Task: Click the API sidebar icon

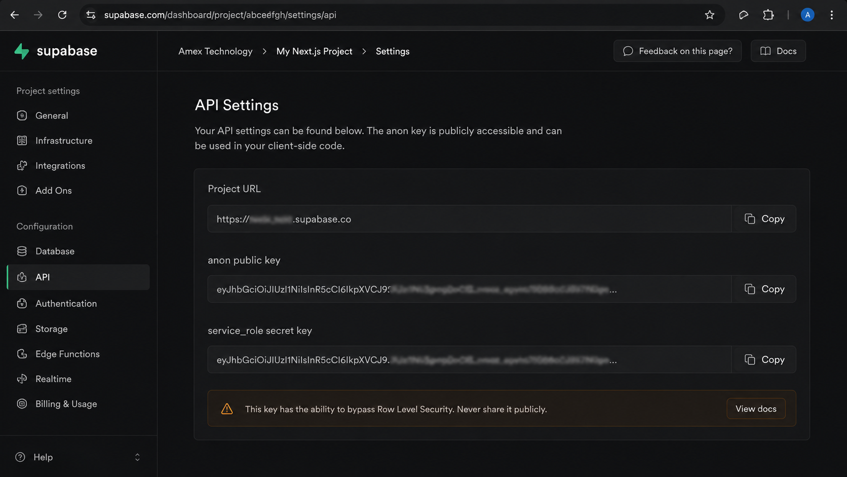Action: [22, 277]
